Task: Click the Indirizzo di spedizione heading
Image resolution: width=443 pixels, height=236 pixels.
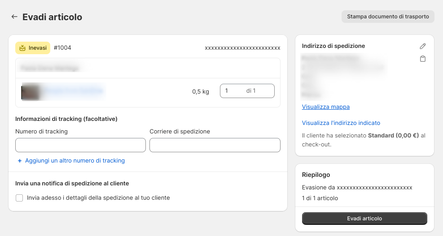Action: coord(333,46)
